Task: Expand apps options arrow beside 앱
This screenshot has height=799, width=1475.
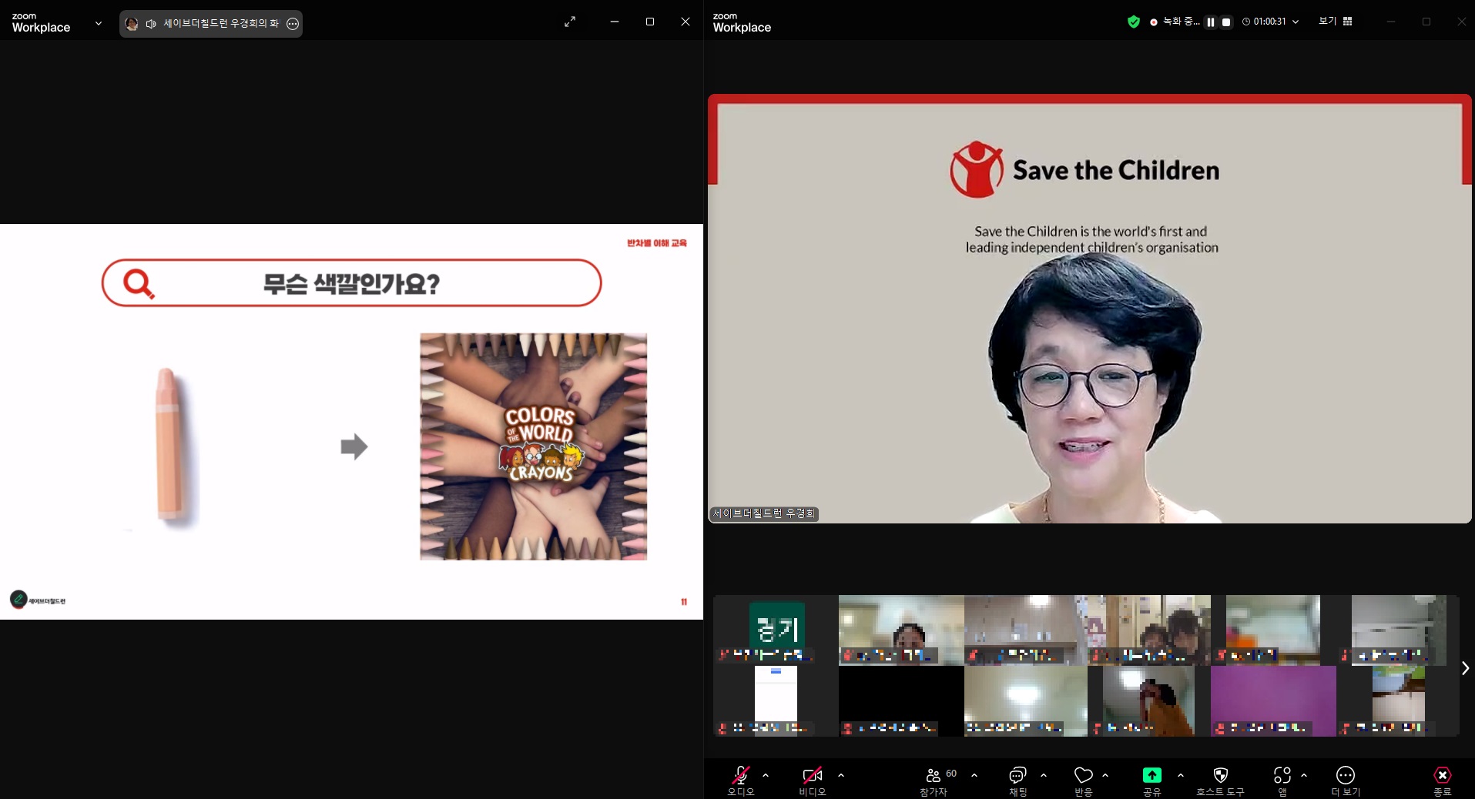Action: (x=1304, y=775)
